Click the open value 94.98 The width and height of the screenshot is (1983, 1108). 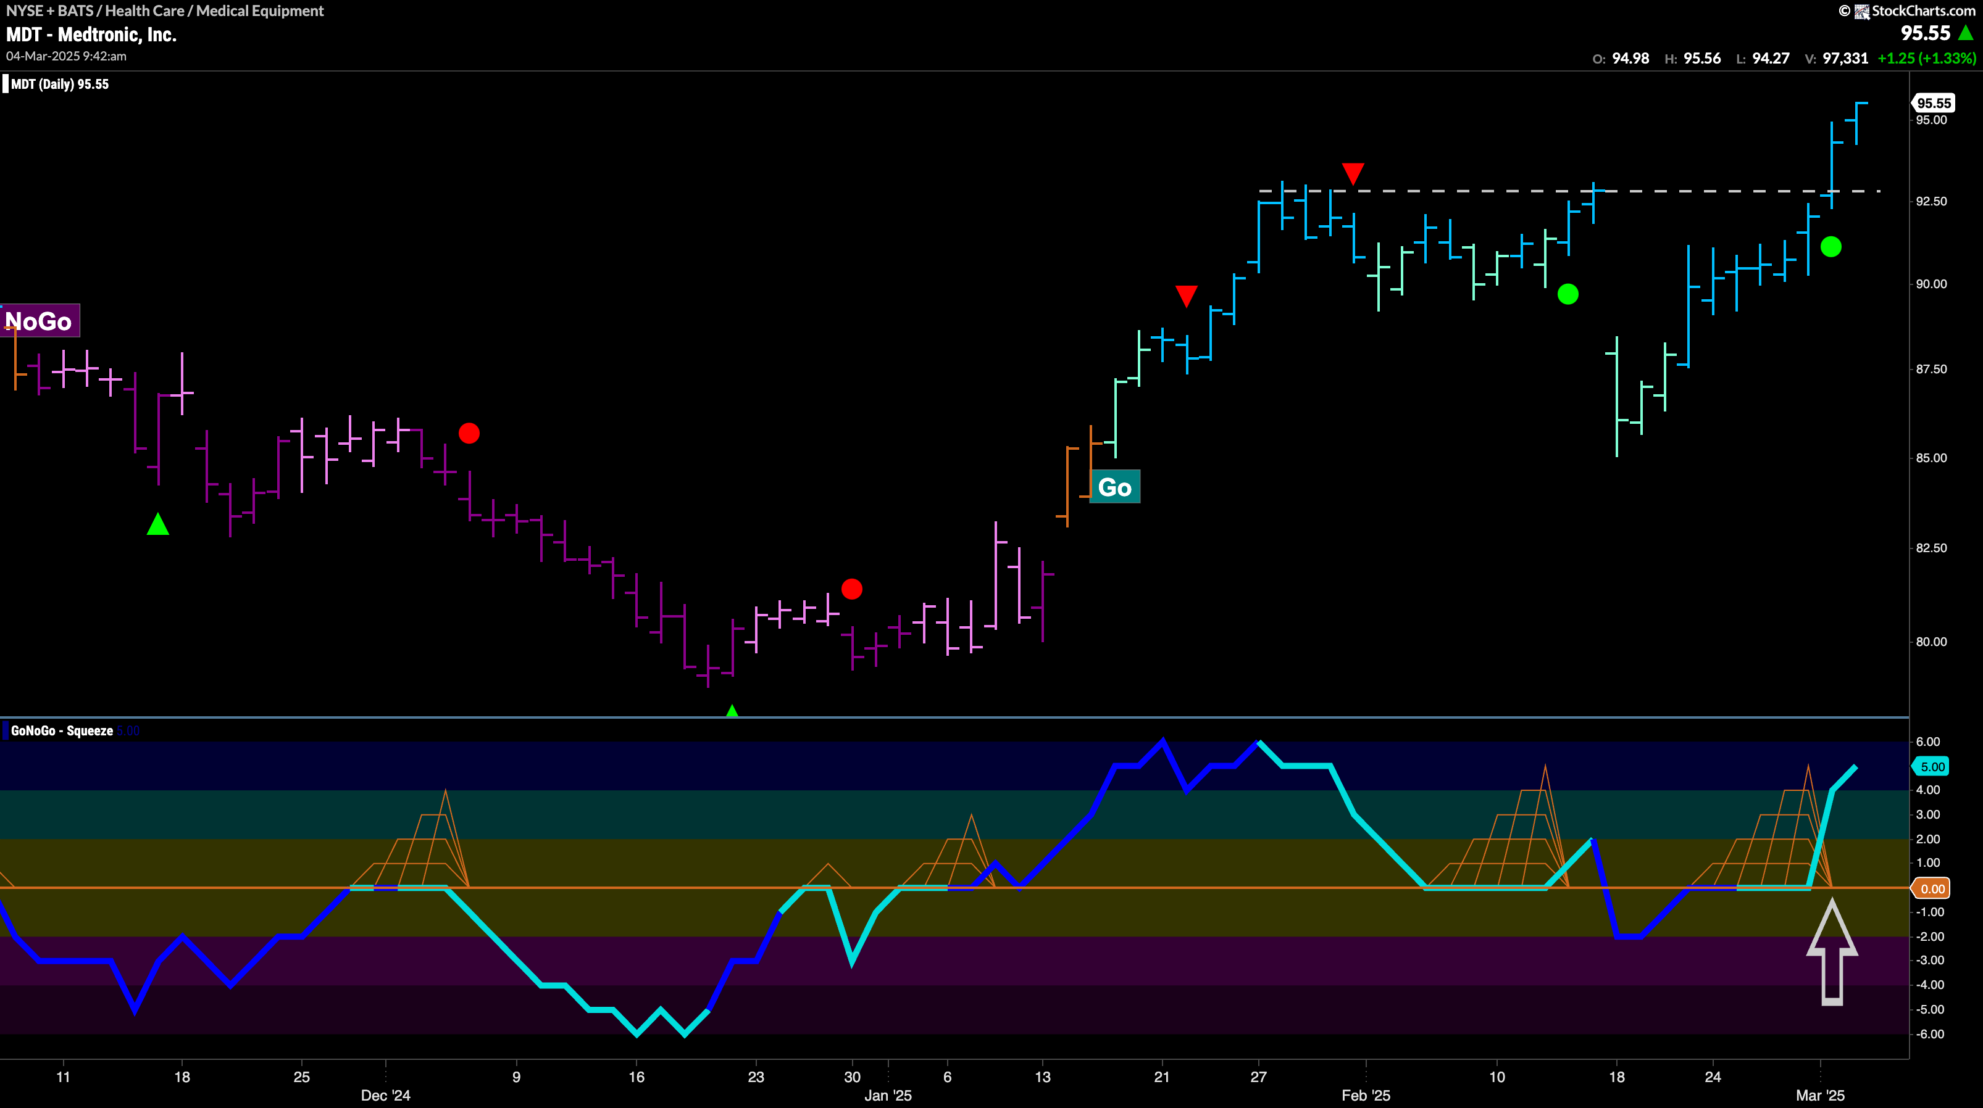click(1630, 59)
